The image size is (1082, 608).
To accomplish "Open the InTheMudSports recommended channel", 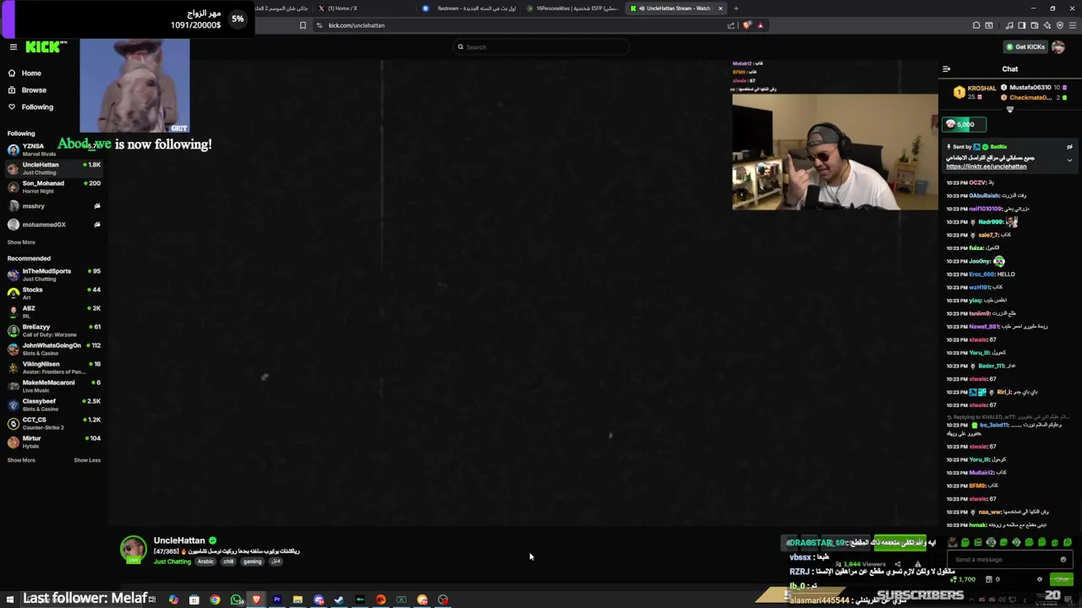I will (x=53, y=274).
